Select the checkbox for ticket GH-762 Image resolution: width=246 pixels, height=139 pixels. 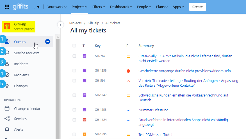pyautogui.click(x=74, y=56)
